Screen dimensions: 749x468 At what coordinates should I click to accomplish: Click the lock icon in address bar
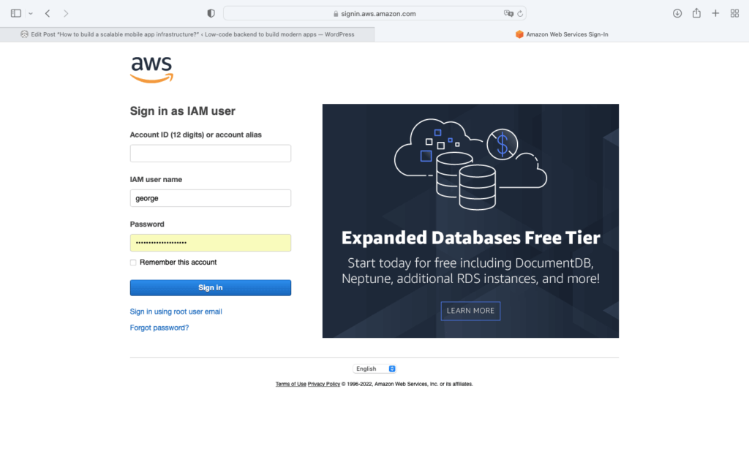point(336,14)
